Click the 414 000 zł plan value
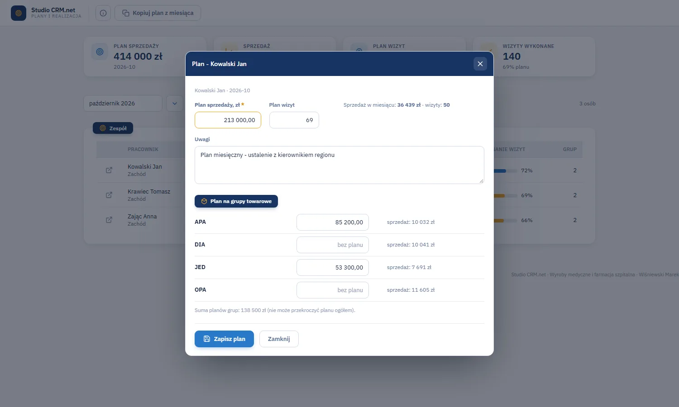The height and width of the screenshot is (407, 679). point(138,57)
